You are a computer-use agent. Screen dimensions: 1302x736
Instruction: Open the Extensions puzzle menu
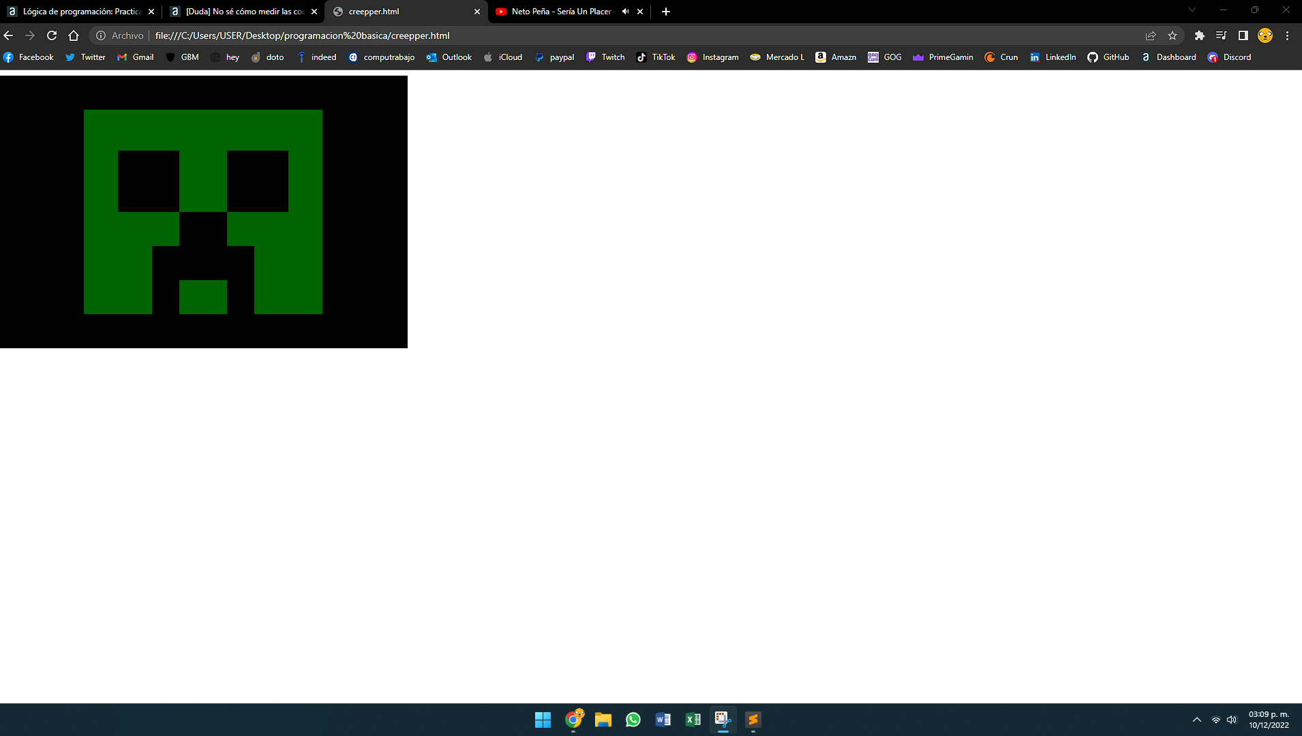tap(1200, 35)
